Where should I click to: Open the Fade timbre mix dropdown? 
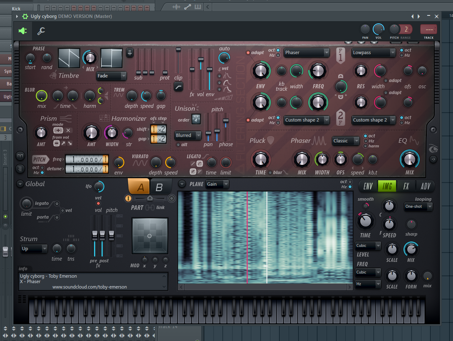pos(111,76)
